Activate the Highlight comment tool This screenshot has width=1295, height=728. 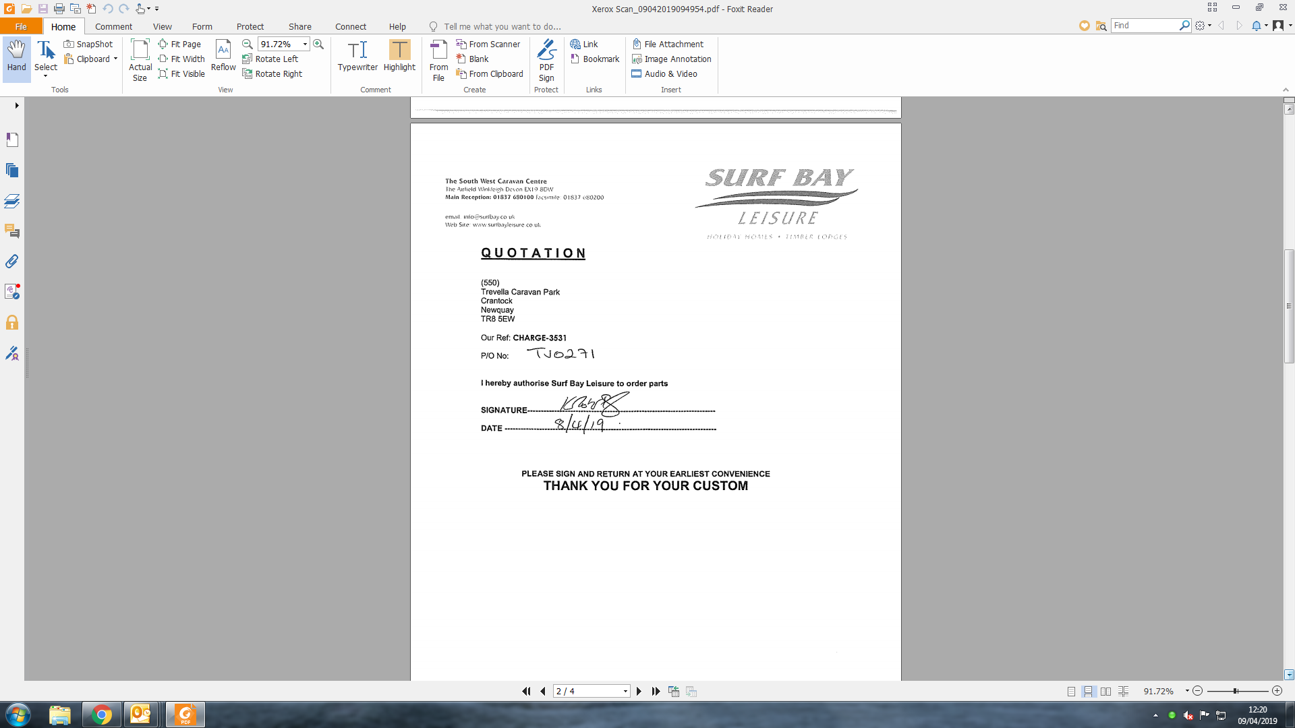tap(399, 50)
